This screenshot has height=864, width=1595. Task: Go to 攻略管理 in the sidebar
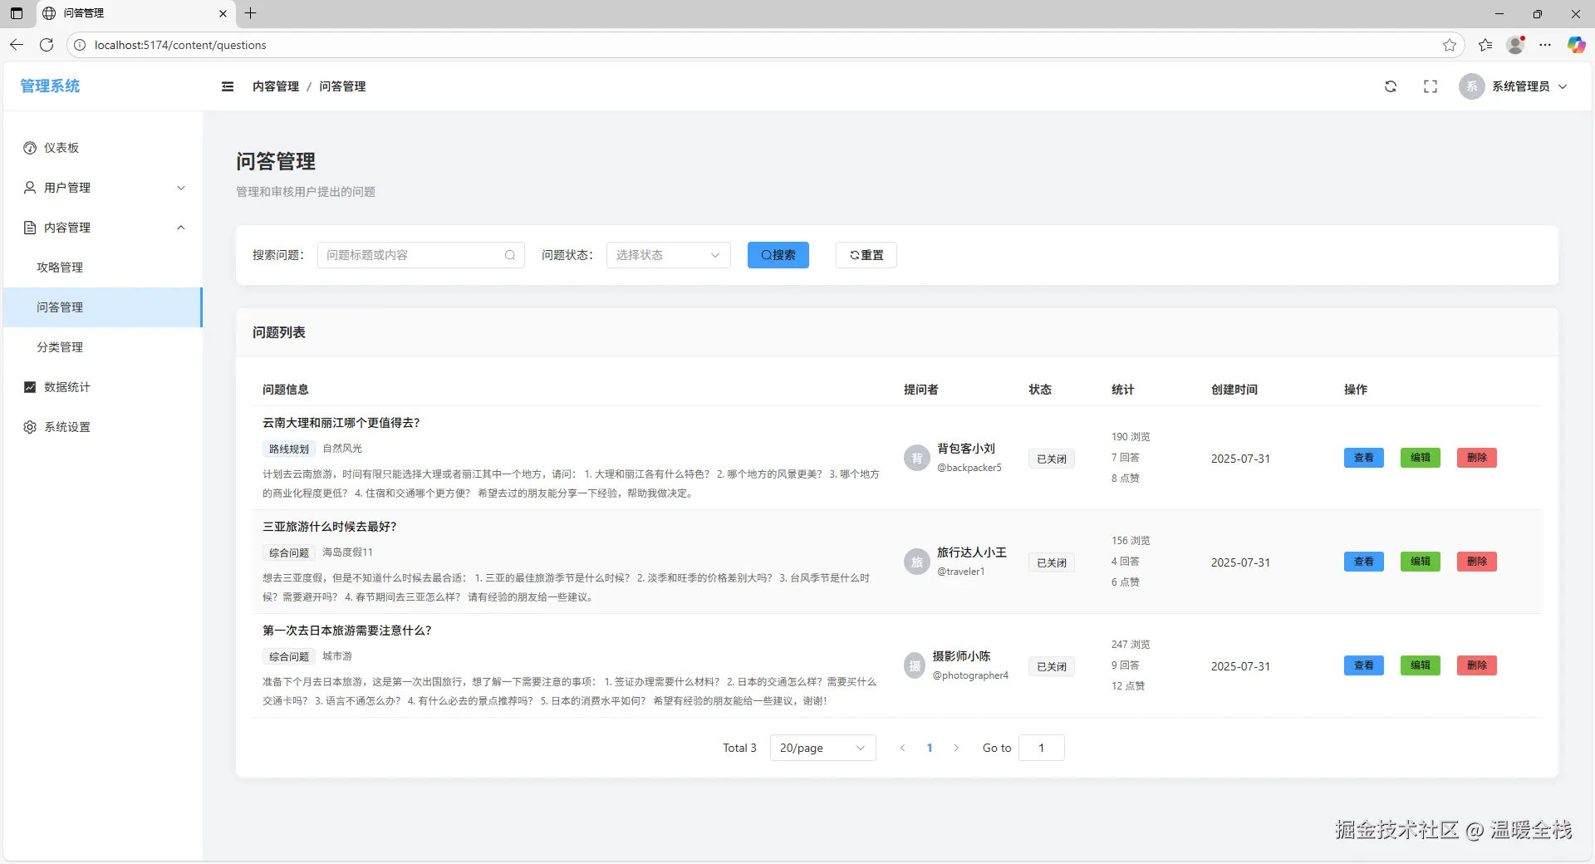(x=60, y=268)
